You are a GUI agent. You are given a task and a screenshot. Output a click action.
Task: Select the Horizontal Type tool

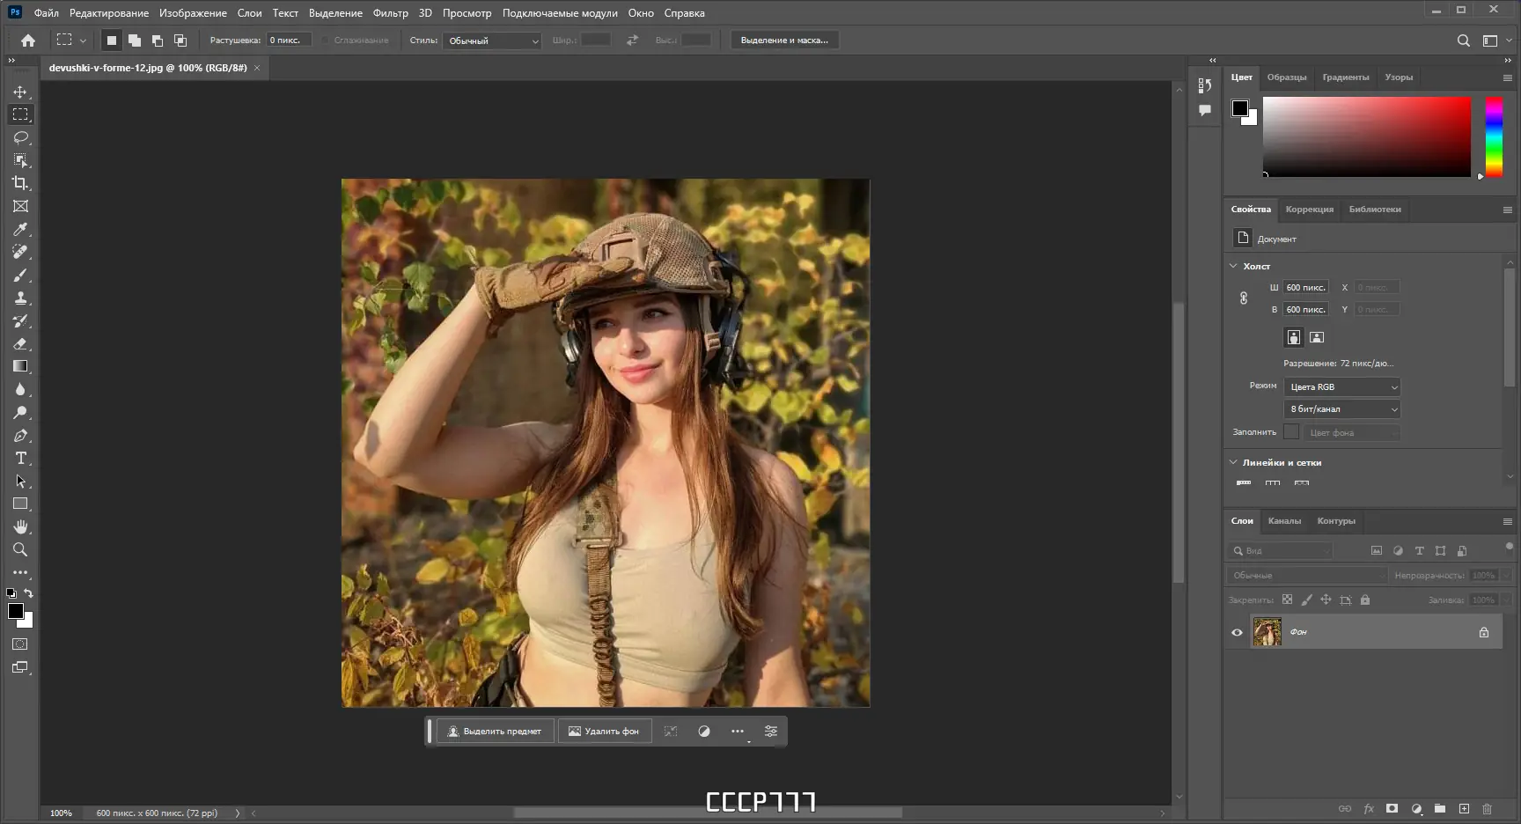[x=20, y=458]
